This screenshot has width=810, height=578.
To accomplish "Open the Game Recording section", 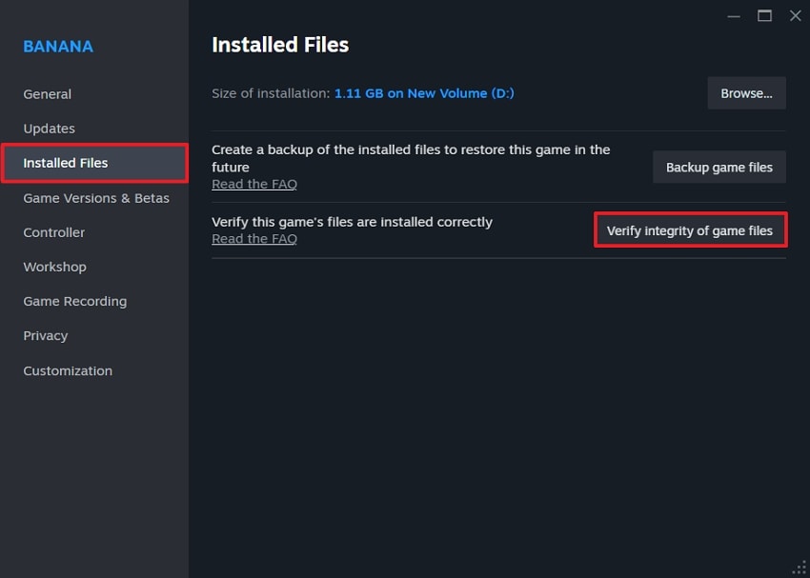I will coord(74,301).
